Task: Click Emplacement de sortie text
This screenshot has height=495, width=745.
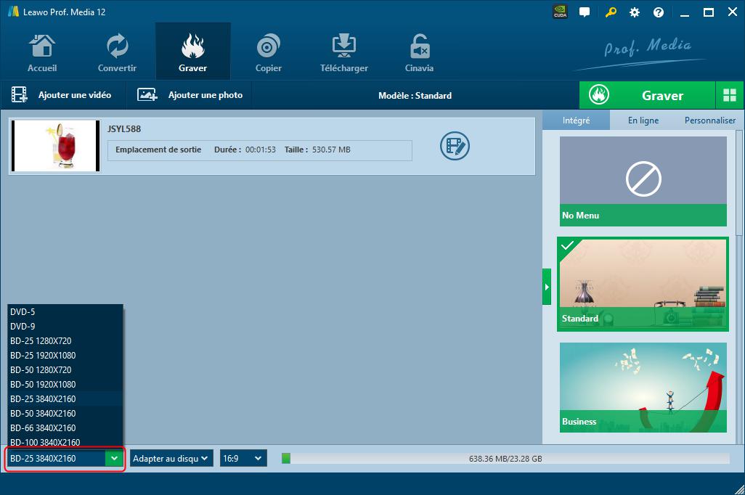Action: 158,150
